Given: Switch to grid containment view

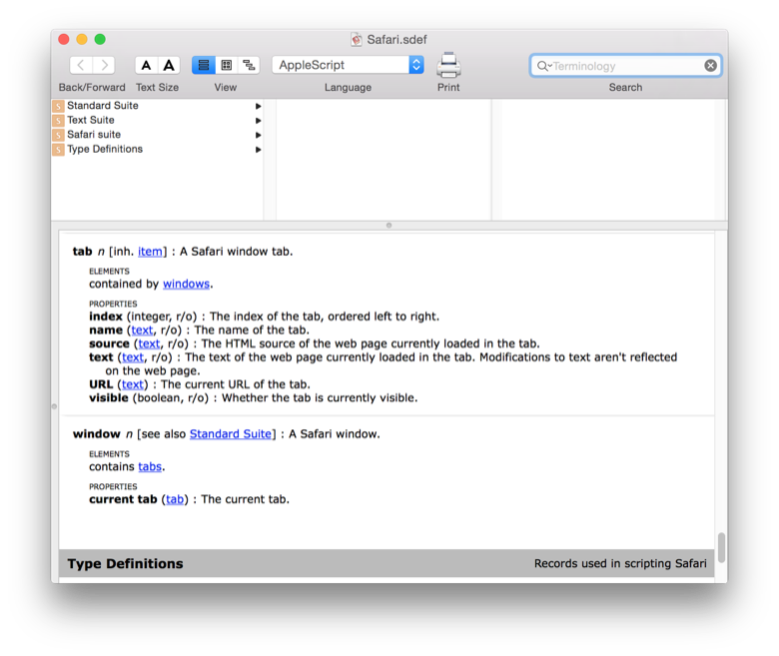Looking at the screenshot, I should click(226, 65).
